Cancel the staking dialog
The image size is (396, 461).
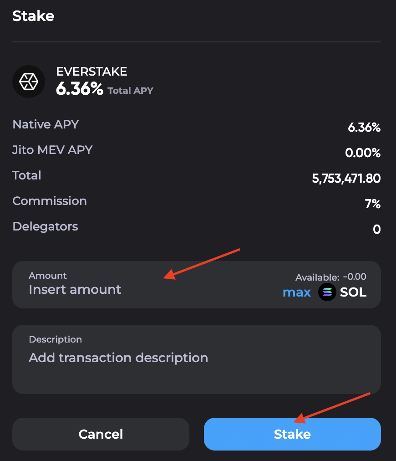point(101,434)
